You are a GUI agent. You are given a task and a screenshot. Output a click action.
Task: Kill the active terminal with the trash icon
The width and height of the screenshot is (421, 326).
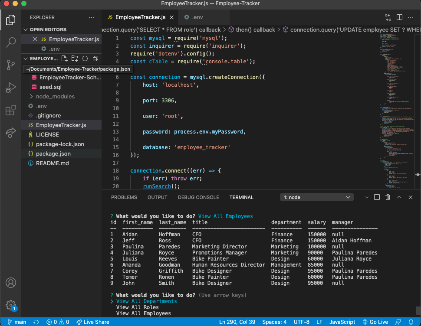point(388,197)
